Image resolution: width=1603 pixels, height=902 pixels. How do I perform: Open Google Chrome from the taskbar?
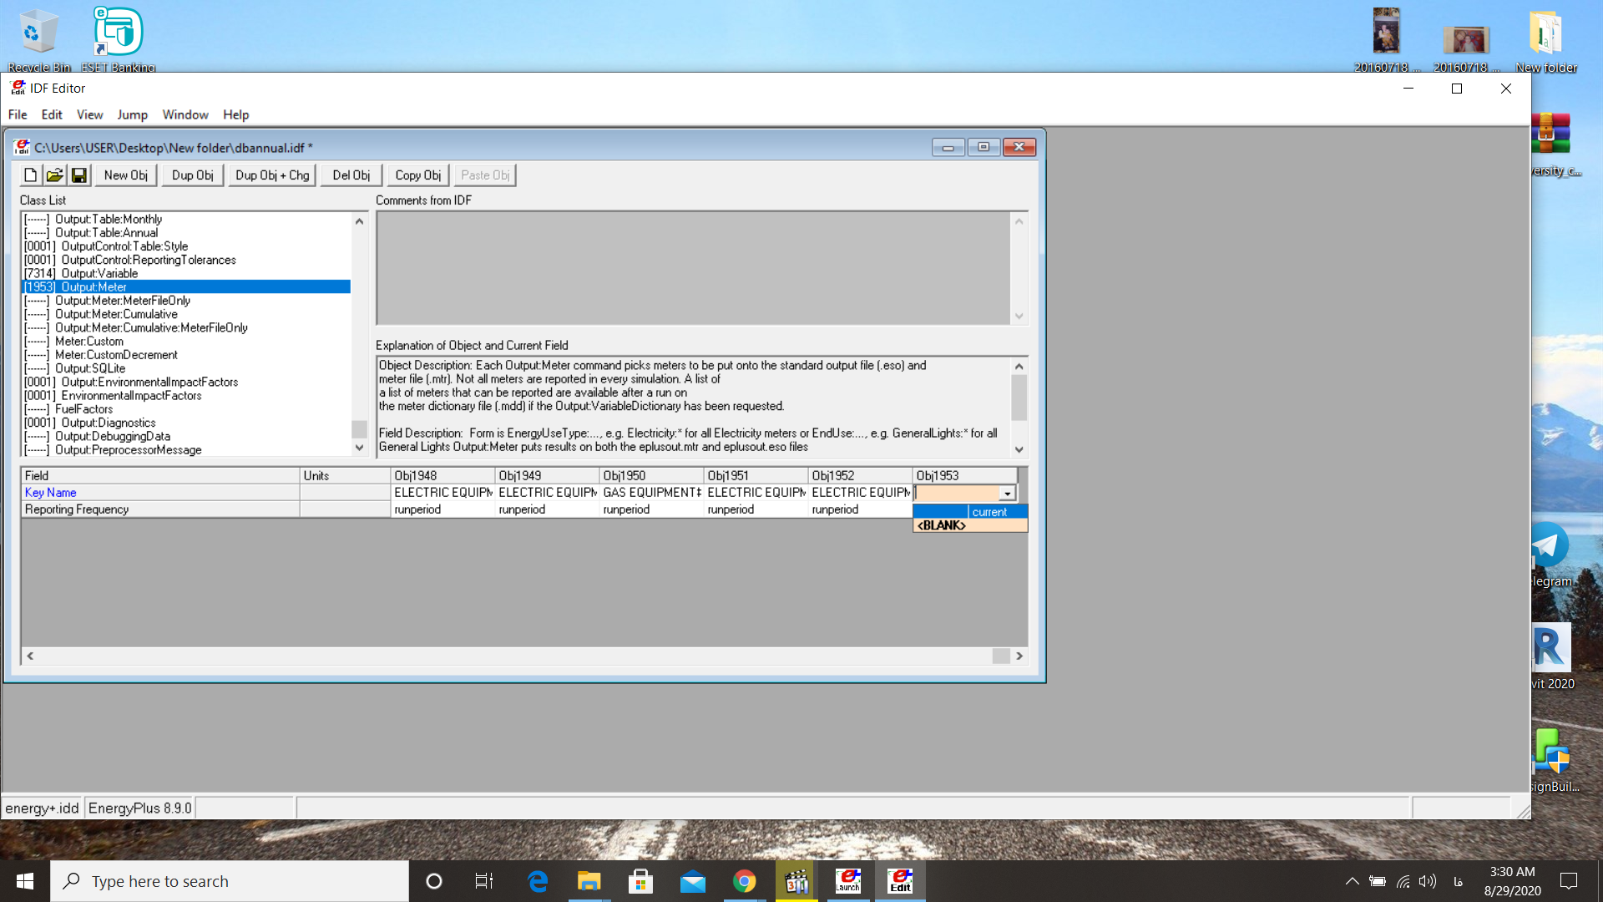coord(744,881)
